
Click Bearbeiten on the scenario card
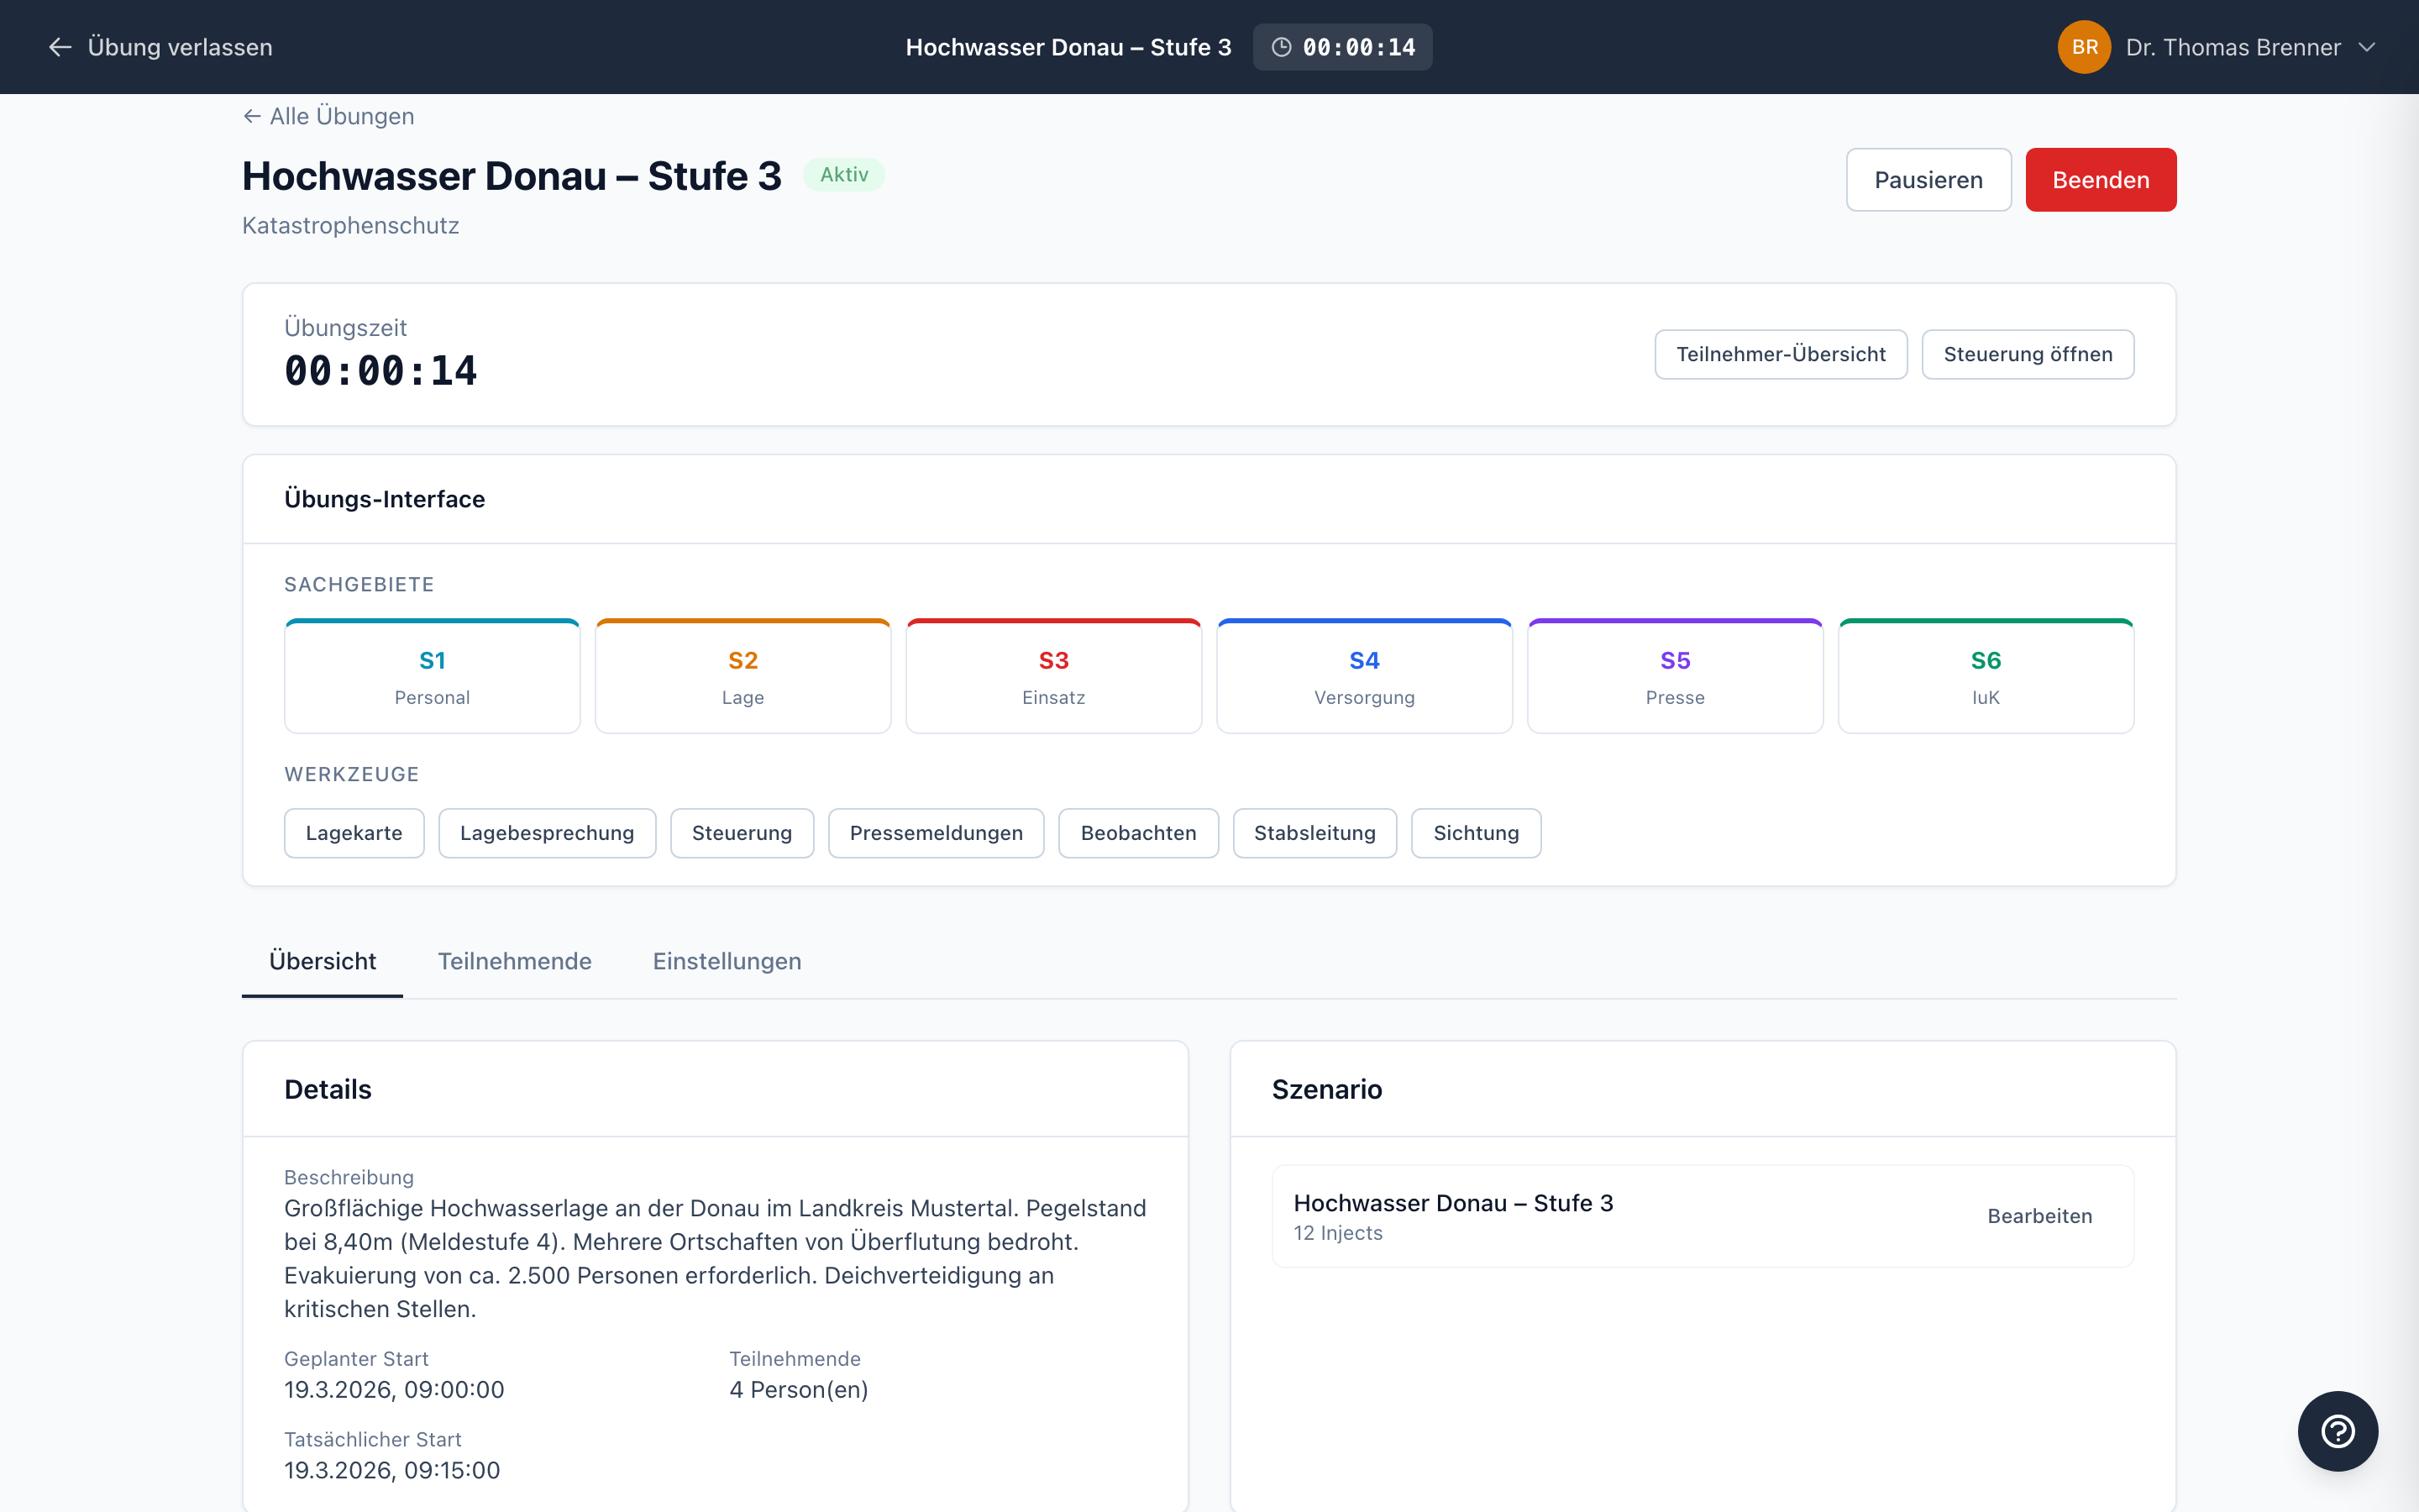(2039, 1216)
